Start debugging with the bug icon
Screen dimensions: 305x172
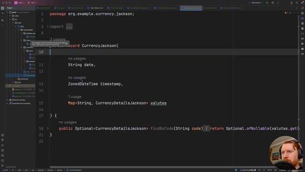pos(273,3)
